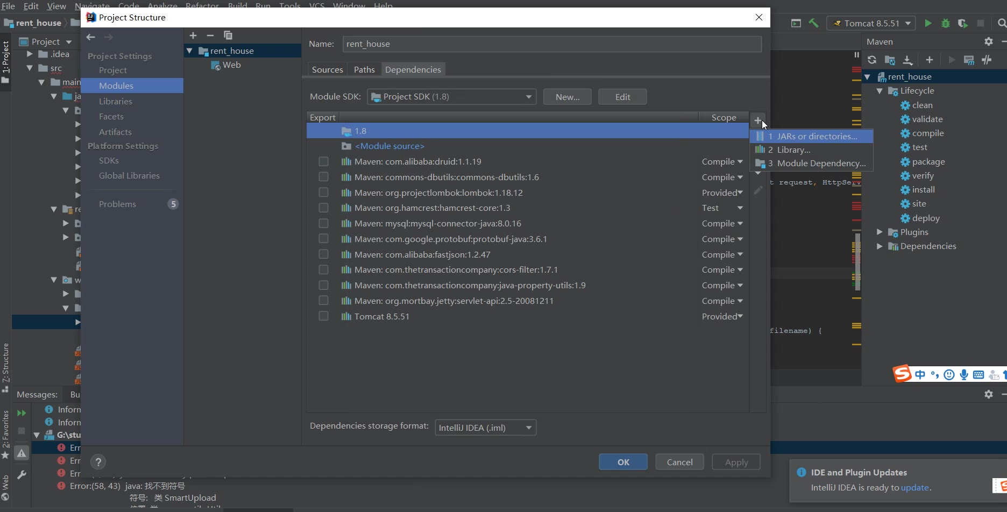Open Artifacts in Project Settings
Viewport: 1007px width, 512px height.
[115, 132]
